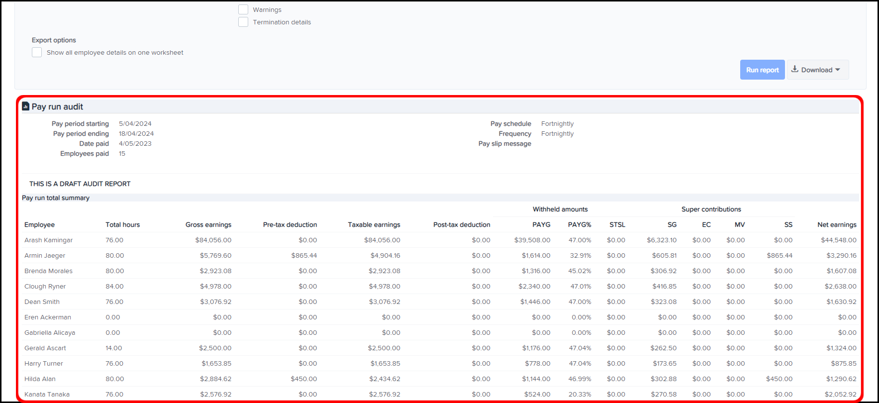Select the Employee column header

[x=39, y=225]
